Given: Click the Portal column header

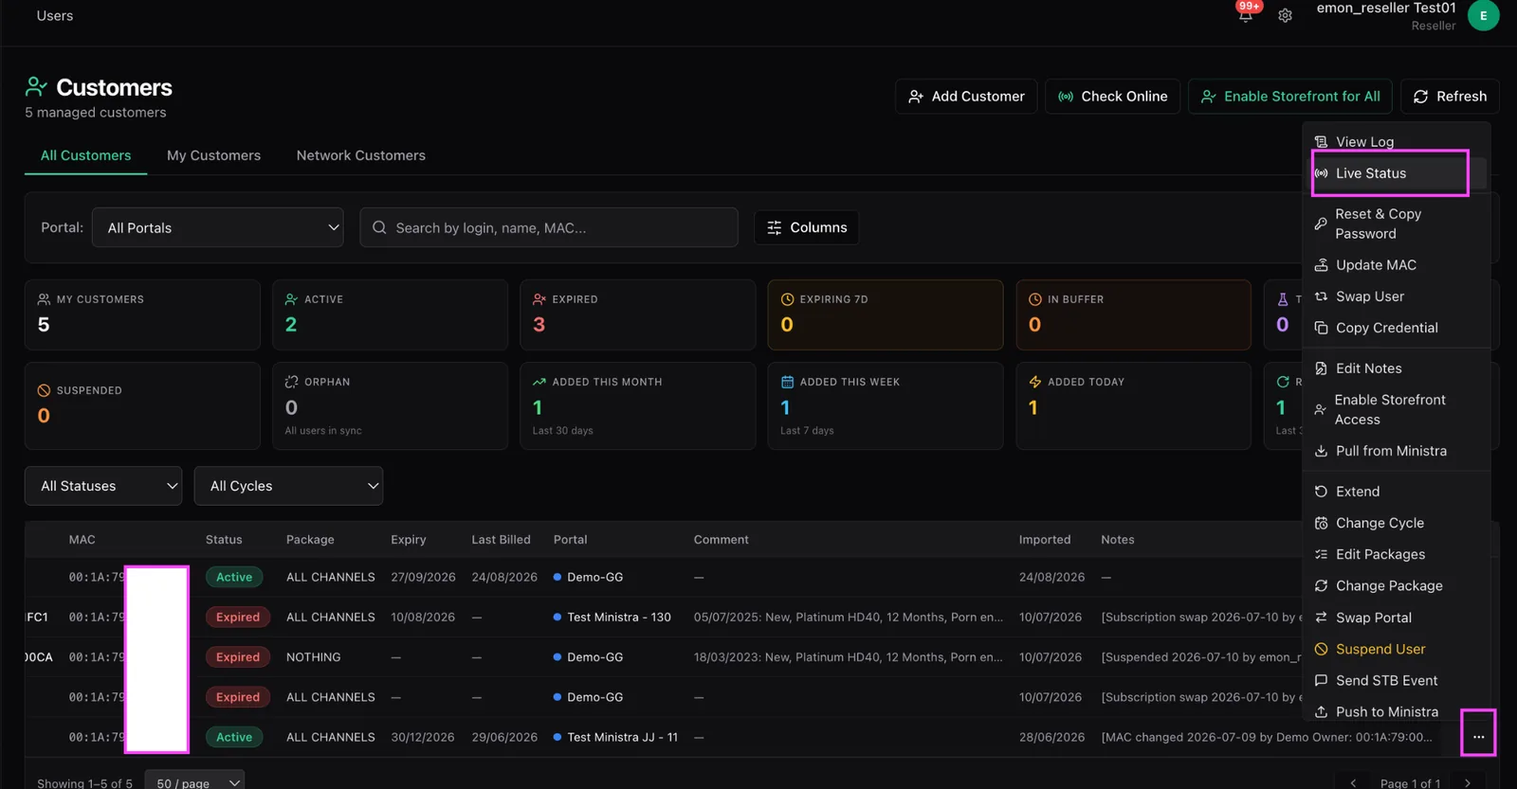Looking at the screenshot, I should tap(570, 540).
